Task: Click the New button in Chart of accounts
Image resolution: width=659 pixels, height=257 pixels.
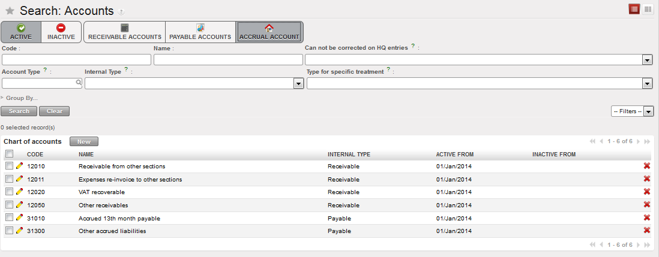Action: tap(84, 142)
